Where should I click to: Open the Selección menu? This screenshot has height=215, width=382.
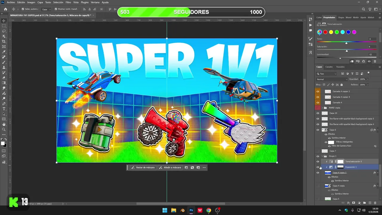(58, 2)
